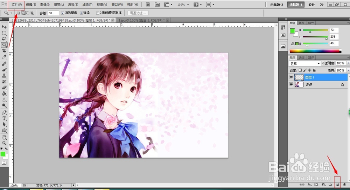
Task: Choose Intersect with Selection mode button
Action: pos(32,13)
